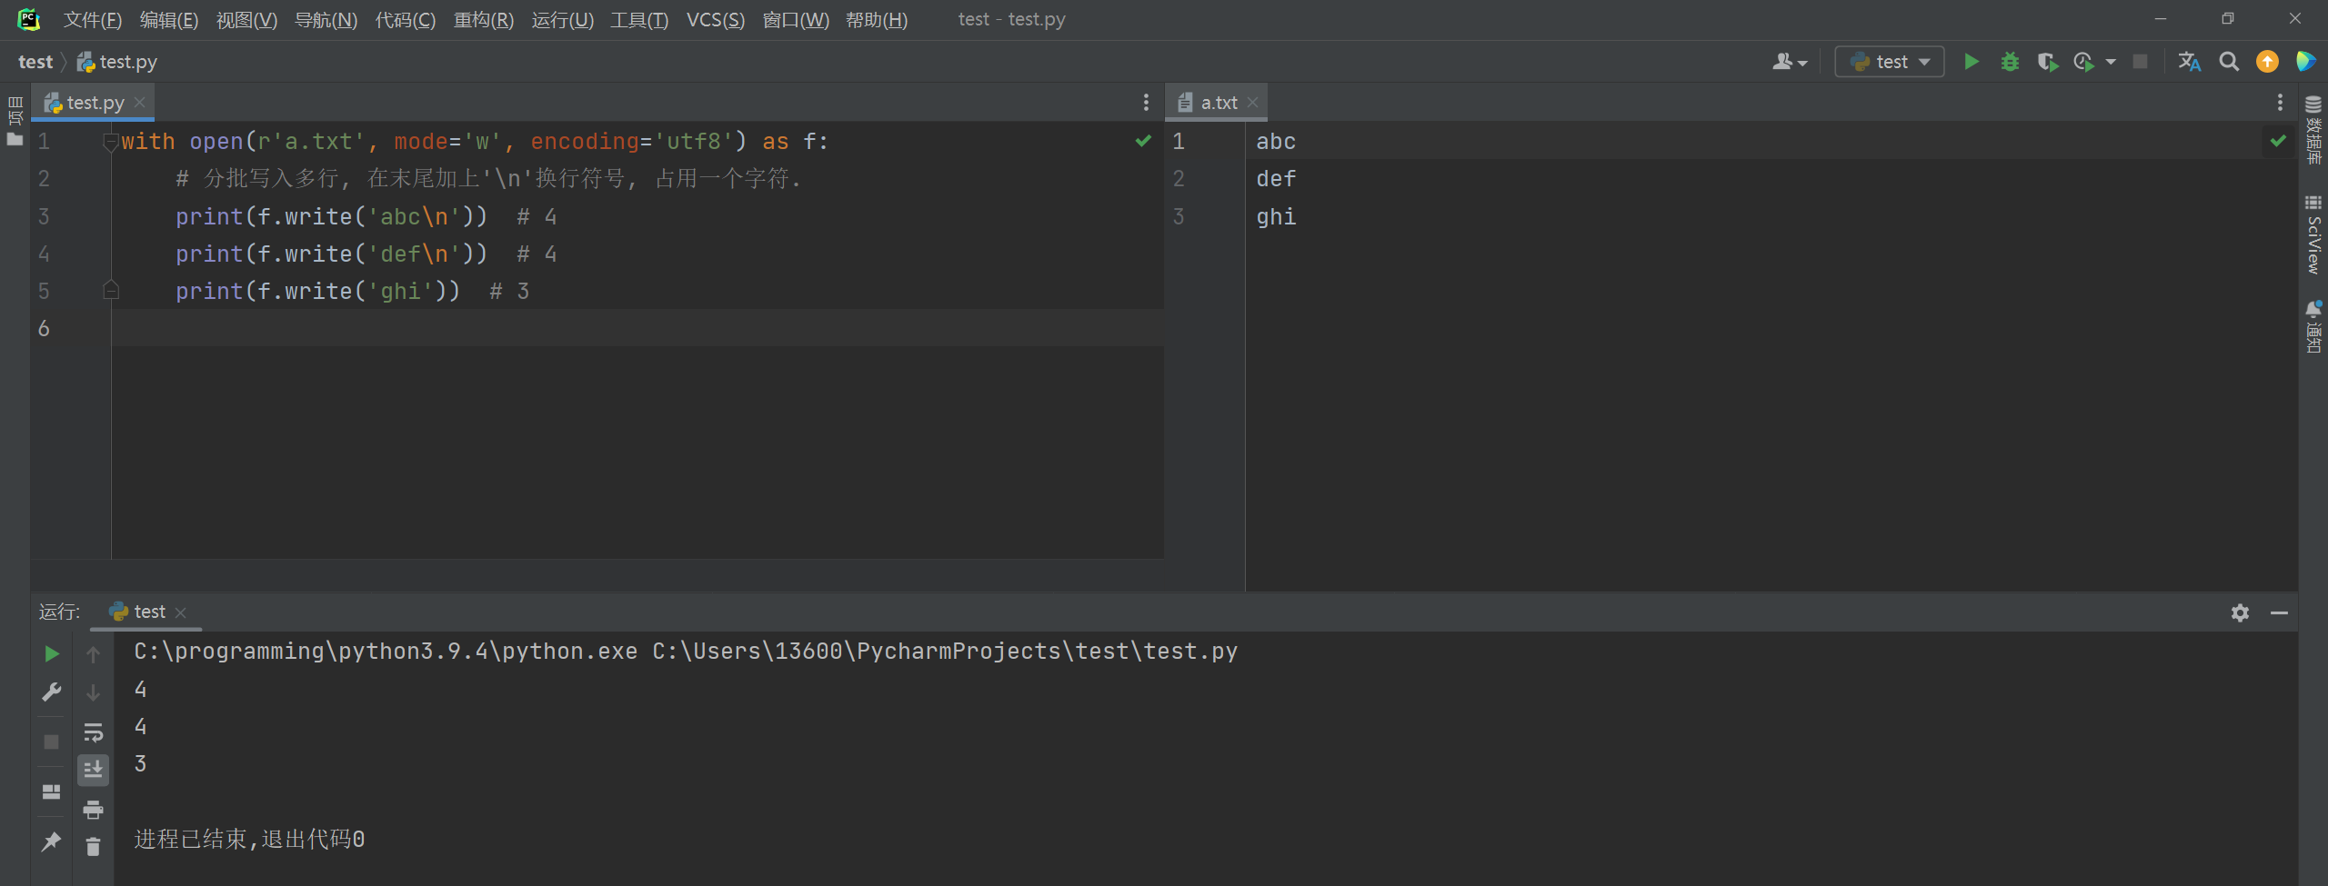Screen dimensions: 2328x886
Task: Print console output with printer icon
Action: 93,809
